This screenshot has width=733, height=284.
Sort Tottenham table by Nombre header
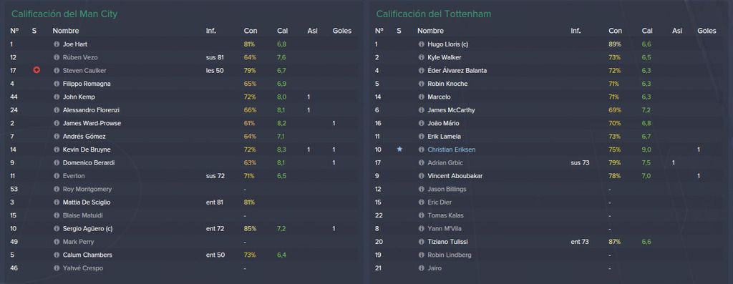(x=430, y=31)
